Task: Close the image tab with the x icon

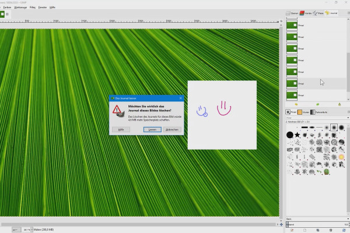Action: pos(8,14)
